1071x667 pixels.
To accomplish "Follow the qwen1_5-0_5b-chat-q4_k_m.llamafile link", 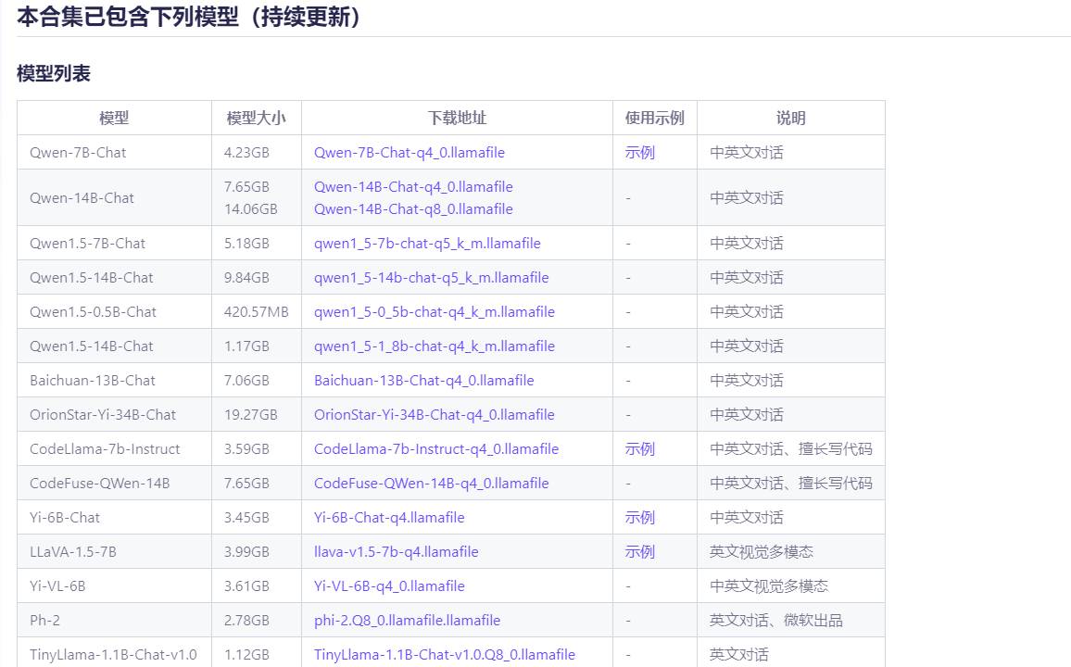I will tap(435, 312).
